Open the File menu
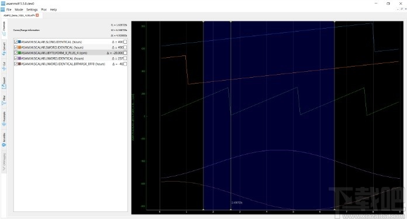The image size is (407, 219). point(9,9)
